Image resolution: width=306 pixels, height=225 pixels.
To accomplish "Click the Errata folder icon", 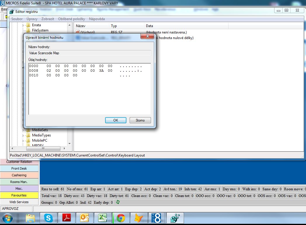I will click(28, 25).
